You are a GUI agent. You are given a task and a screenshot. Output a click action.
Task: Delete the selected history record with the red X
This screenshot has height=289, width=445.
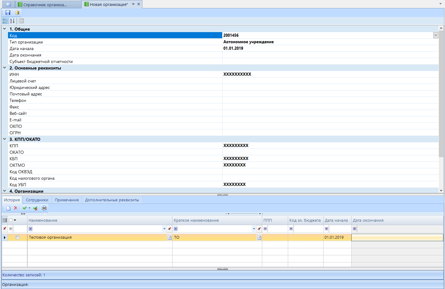point(16,208)
